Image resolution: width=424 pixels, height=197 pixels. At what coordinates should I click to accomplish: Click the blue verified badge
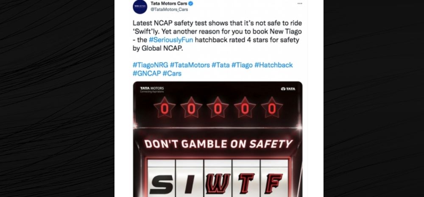tap(191, 4)
